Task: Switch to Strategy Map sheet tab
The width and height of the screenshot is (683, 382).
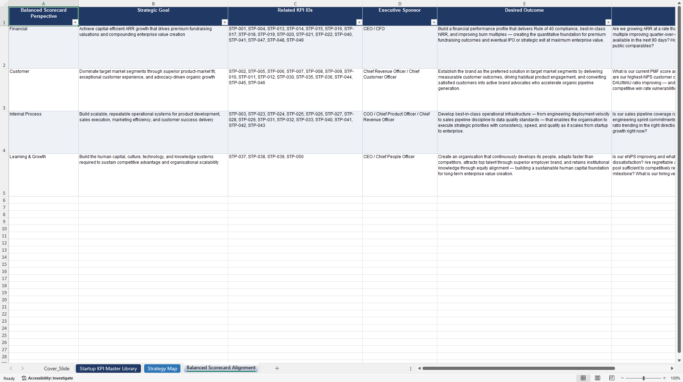Action: [x=162, y=368]
